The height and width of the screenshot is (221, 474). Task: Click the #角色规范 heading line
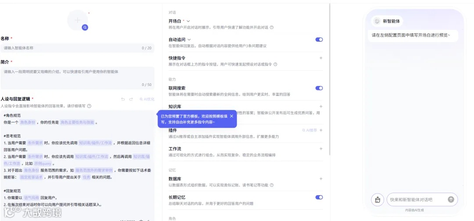point(13,115)
